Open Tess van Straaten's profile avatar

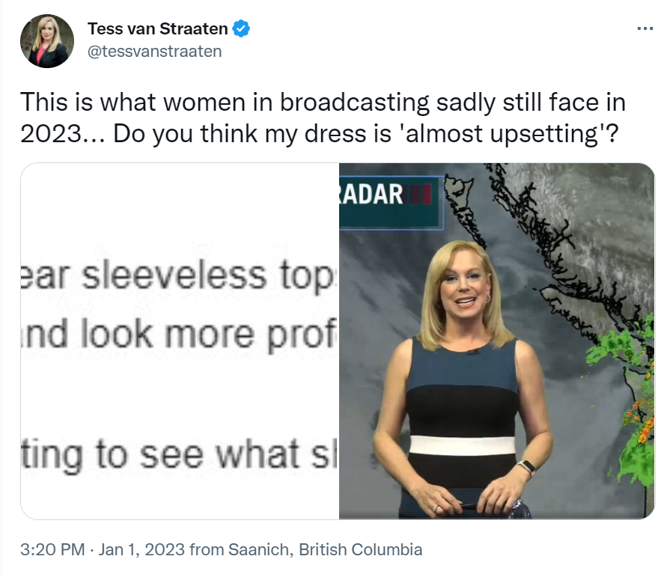[47, 41]
